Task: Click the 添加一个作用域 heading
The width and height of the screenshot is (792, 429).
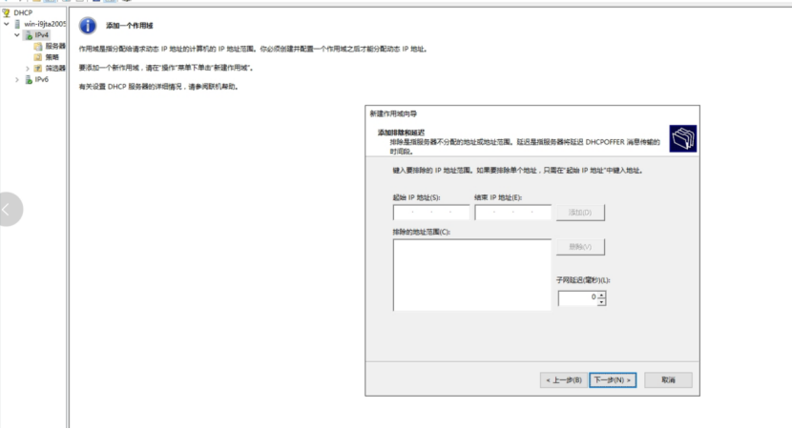Action: click(x=130, y=25)
